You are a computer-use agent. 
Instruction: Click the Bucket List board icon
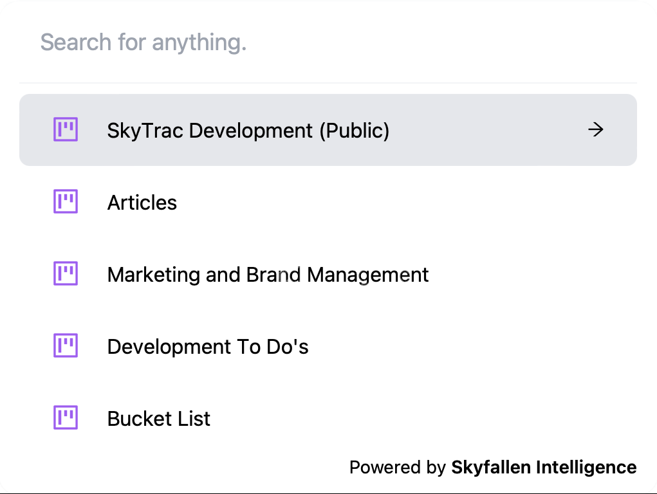pos(65,418)
